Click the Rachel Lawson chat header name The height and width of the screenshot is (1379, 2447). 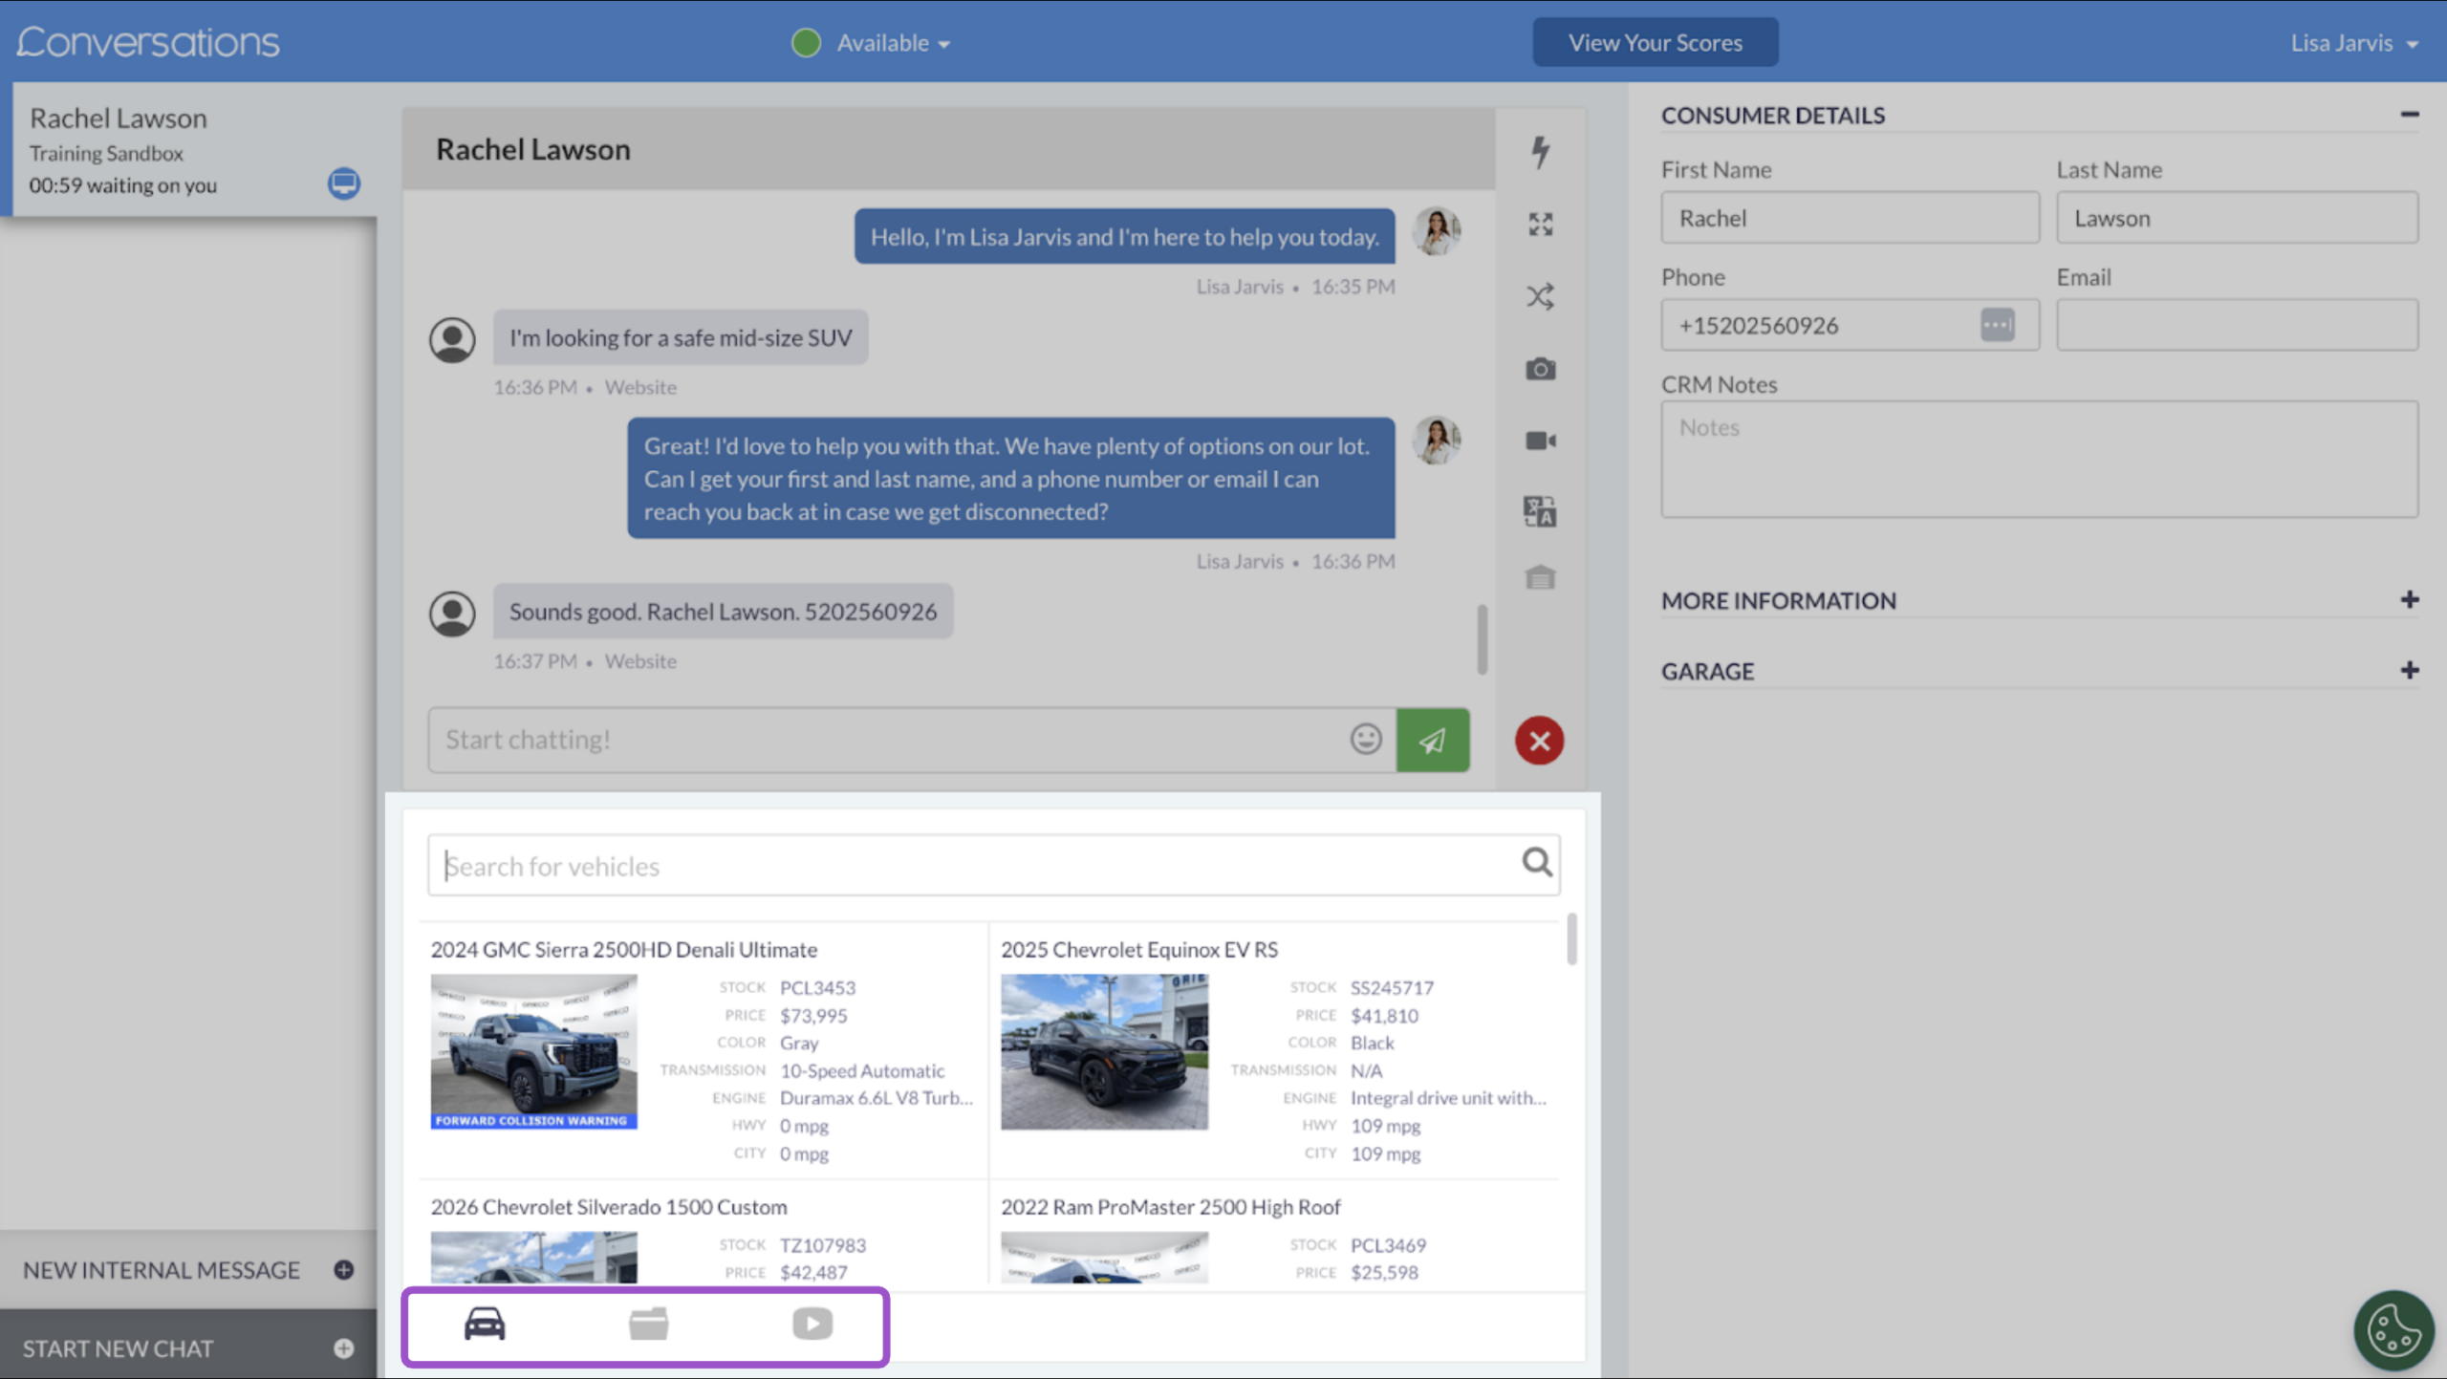click(x=533, y=149)
